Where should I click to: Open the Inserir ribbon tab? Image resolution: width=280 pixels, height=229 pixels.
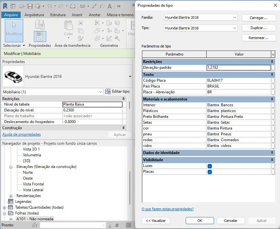(77, 15)
